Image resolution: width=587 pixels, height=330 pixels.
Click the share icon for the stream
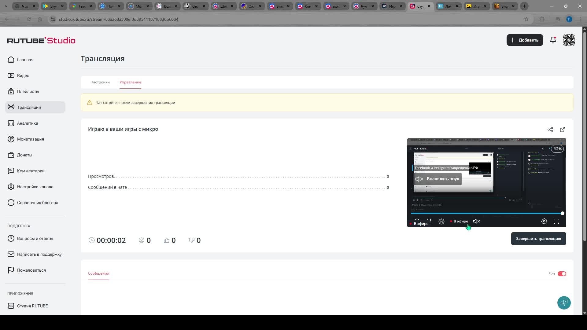coord(550,130)
